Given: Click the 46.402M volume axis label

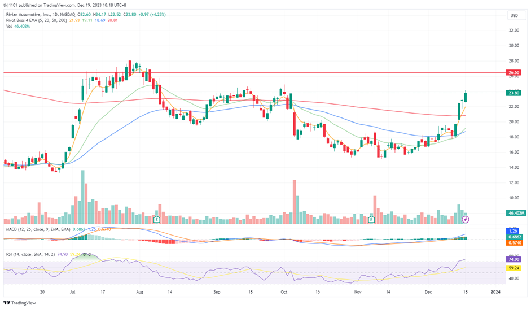Looking at the screenshot, I should (x=514, y=214).
